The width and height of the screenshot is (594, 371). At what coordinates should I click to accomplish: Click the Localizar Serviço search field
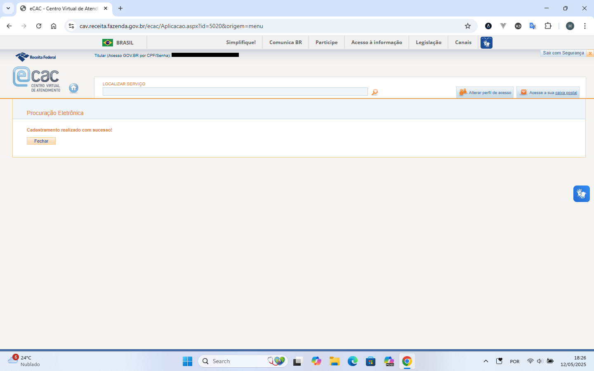235,92
